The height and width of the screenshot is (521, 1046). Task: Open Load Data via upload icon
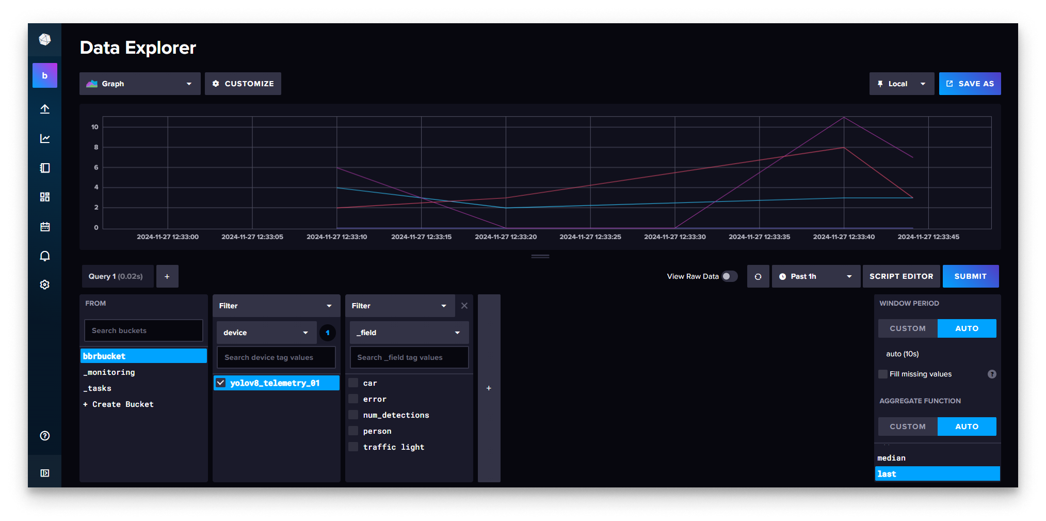tap(44, 109)
